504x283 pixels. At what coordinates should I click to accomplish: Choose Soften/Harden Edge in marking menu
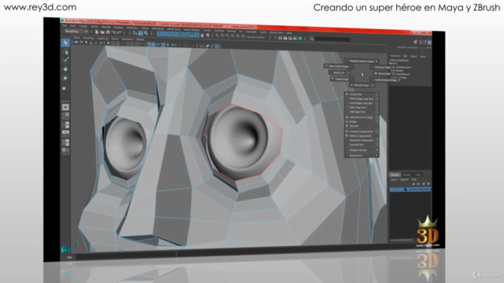coord(386,80)
